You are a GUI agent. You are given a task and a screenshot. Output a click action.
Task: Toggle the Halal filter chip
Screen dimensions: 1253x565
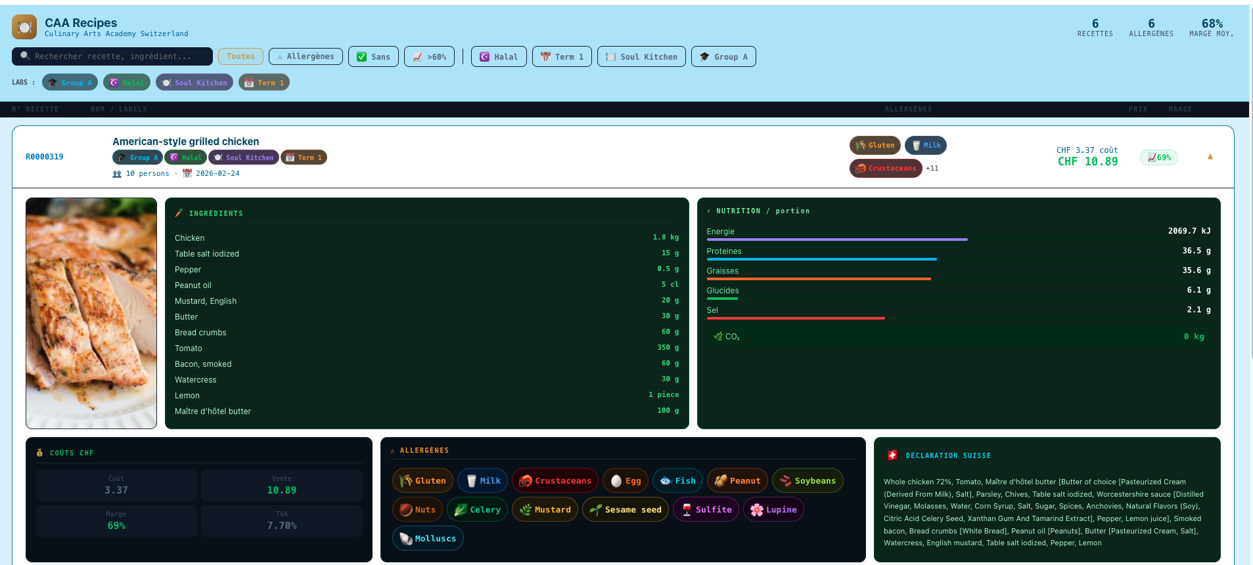click(499, 57)
